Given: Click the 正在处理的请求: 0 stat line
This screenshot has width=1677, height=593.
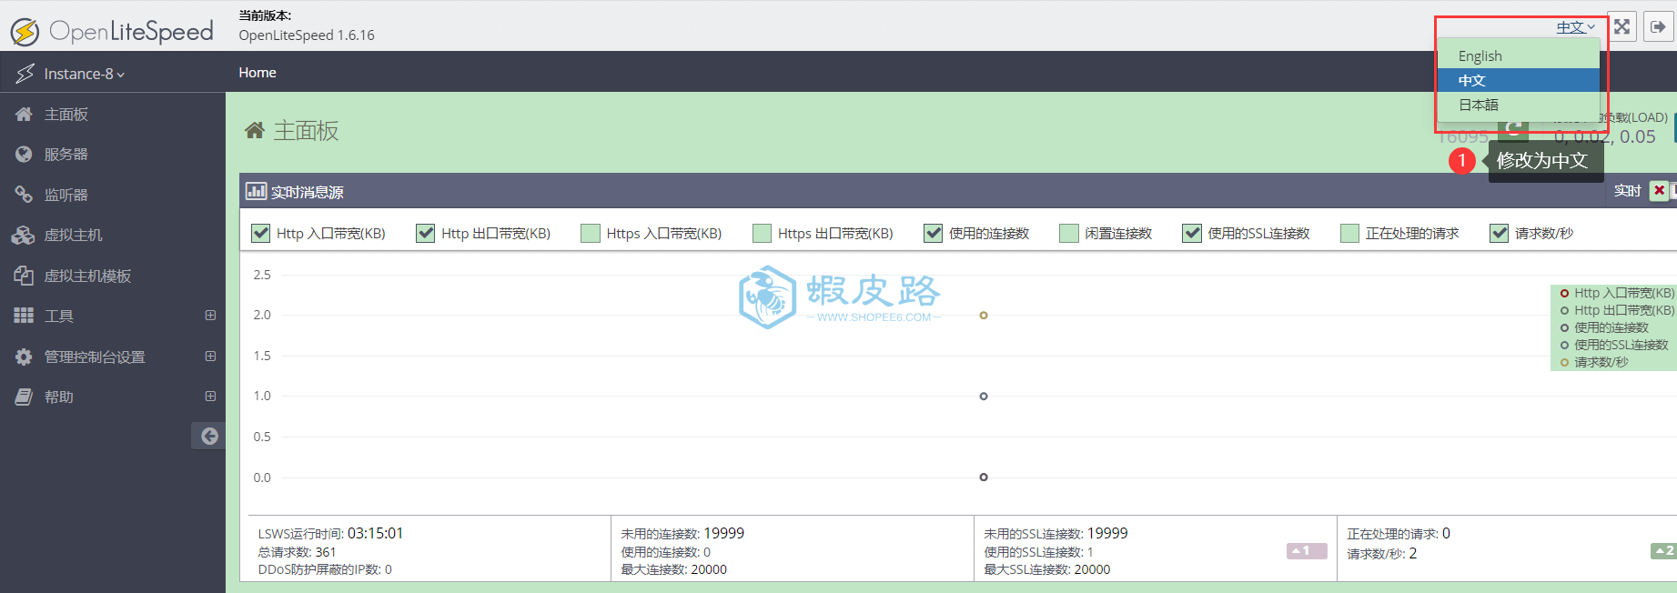Looking at the screenshot, I should pos(1399,533).
